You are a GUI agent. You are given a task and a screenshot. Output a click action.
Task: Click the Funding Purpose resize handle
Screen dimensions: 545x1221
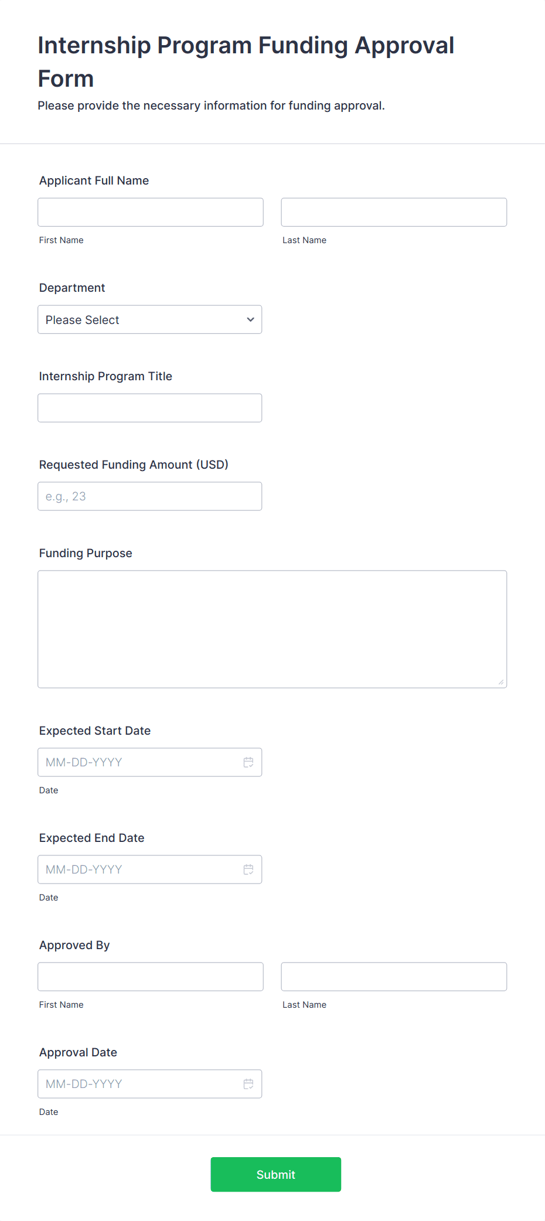point(501,682)
